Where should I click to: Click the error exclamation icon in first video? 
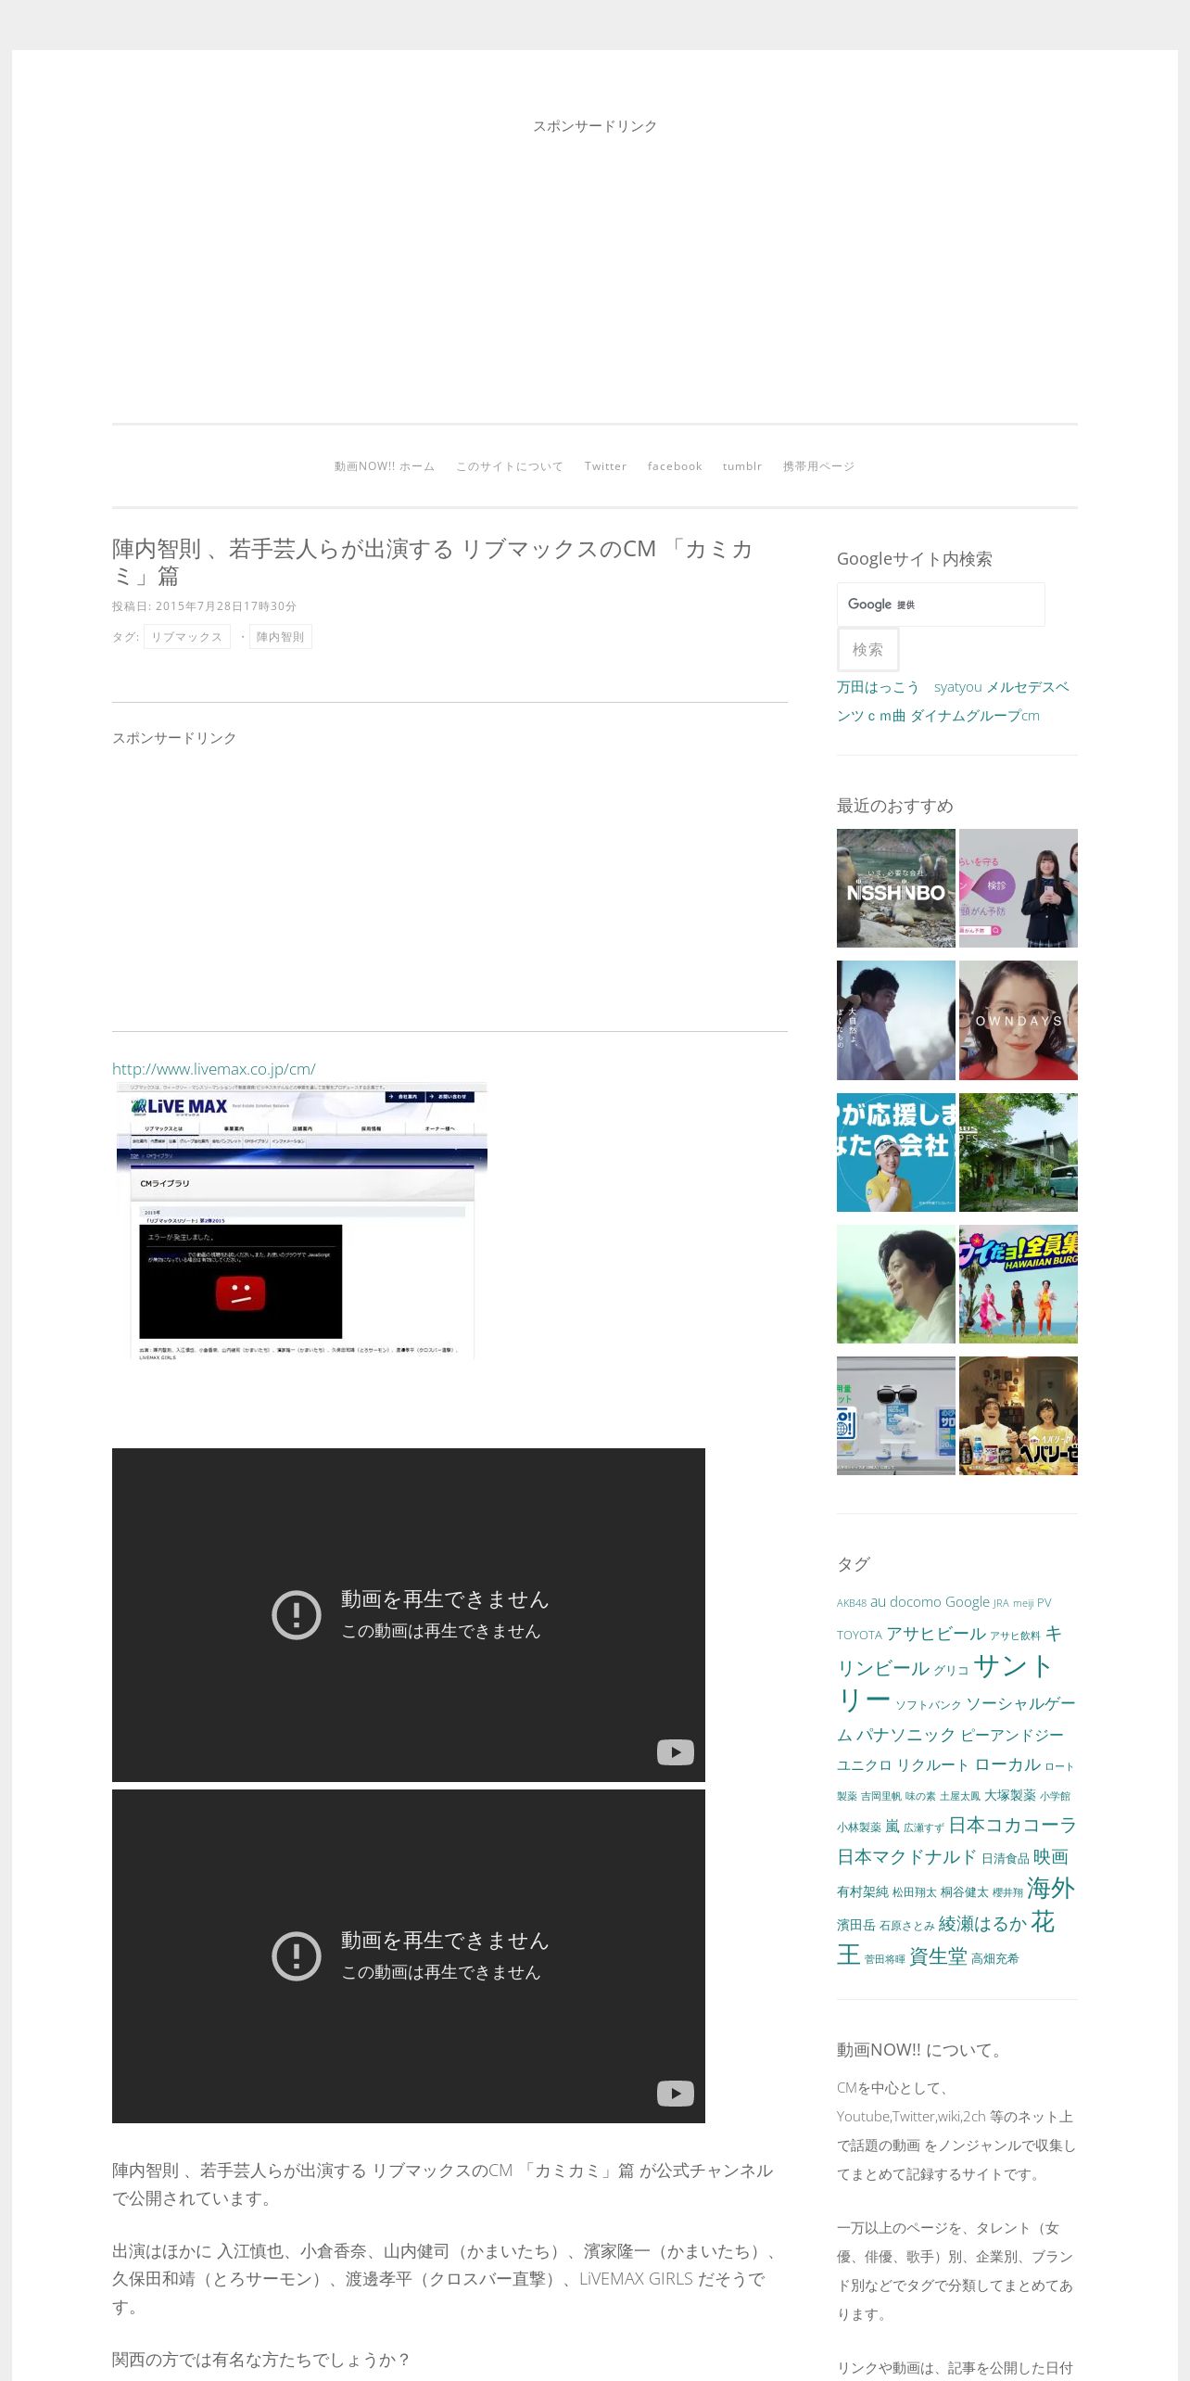(x=297, y=1615)
